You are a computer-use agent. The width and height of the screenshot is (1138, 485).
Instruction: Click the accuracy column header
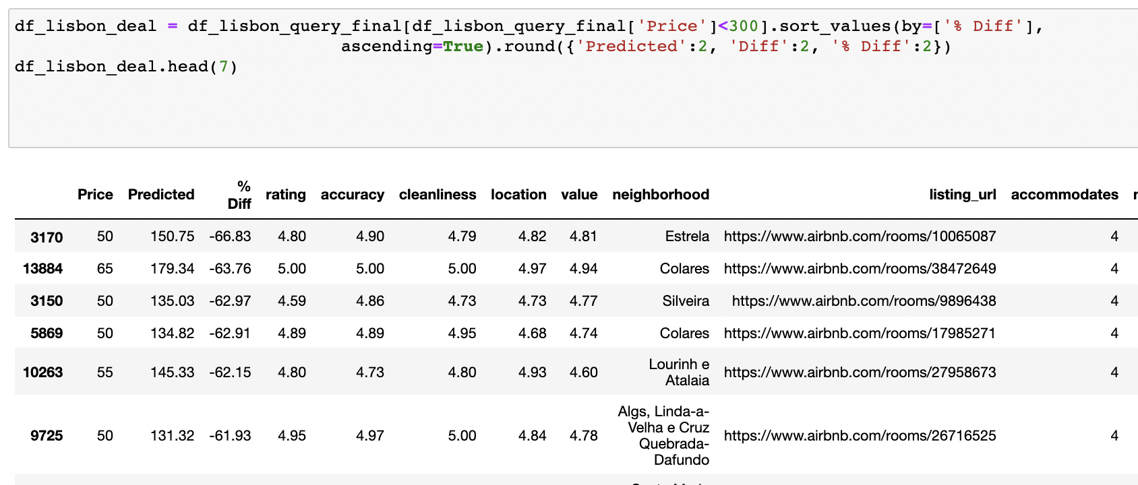[x=353, y=195]
